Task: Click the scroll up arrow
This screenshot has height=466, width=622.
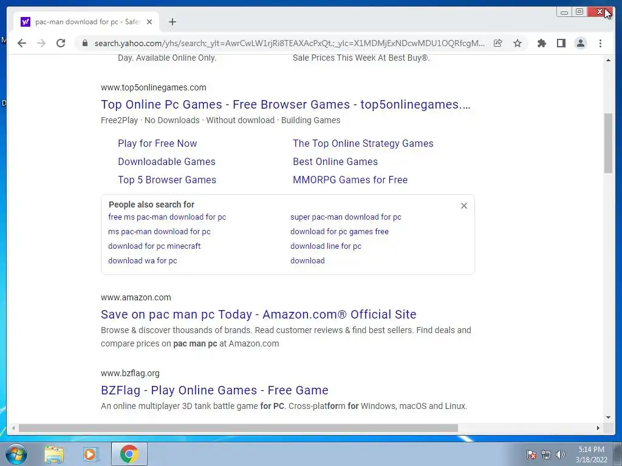Action: (608, 60)
